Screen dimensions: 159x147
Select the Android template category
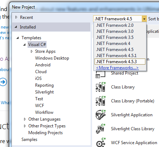pos(43,65)
